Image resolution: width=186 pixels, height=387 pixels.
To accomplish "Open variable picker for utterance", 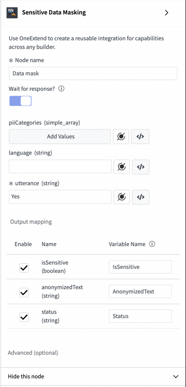I will point(122,197).
